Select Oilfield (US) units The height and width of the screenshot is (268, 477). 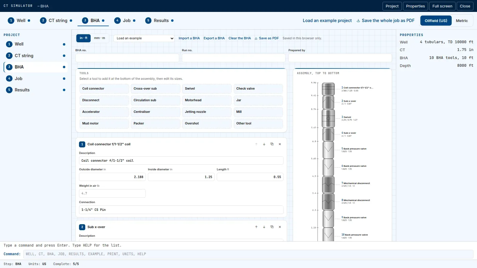pos(436,21)
